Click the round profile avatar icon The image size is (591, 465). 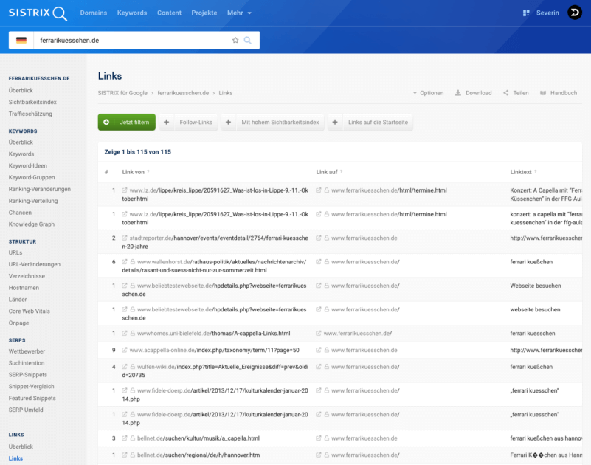click(574, 13)
